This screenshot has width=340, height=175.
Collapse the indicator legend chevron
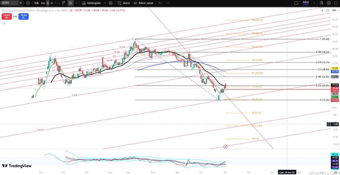point(4,23)
